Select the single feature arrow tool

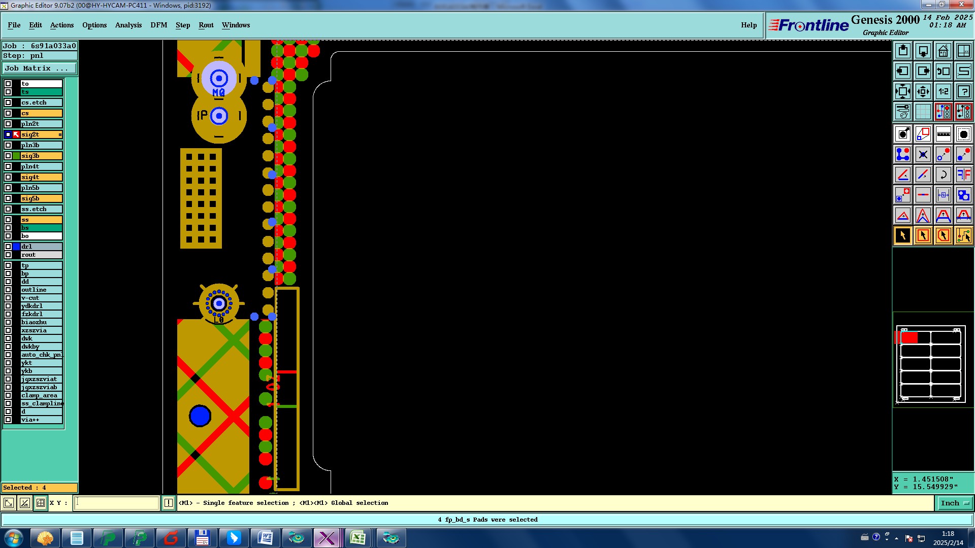pyautogui.click(x=903, y=235)
